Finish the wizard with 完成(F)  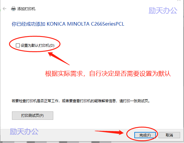tap(145, 135)
